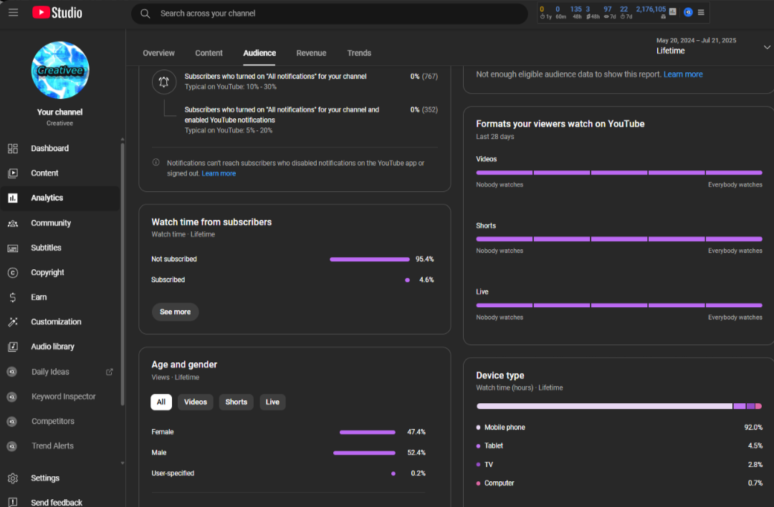Click the 'Formats your viewers watch on YouTube' title
Screen dimensions: 774x507
click(x=560, y=124)
